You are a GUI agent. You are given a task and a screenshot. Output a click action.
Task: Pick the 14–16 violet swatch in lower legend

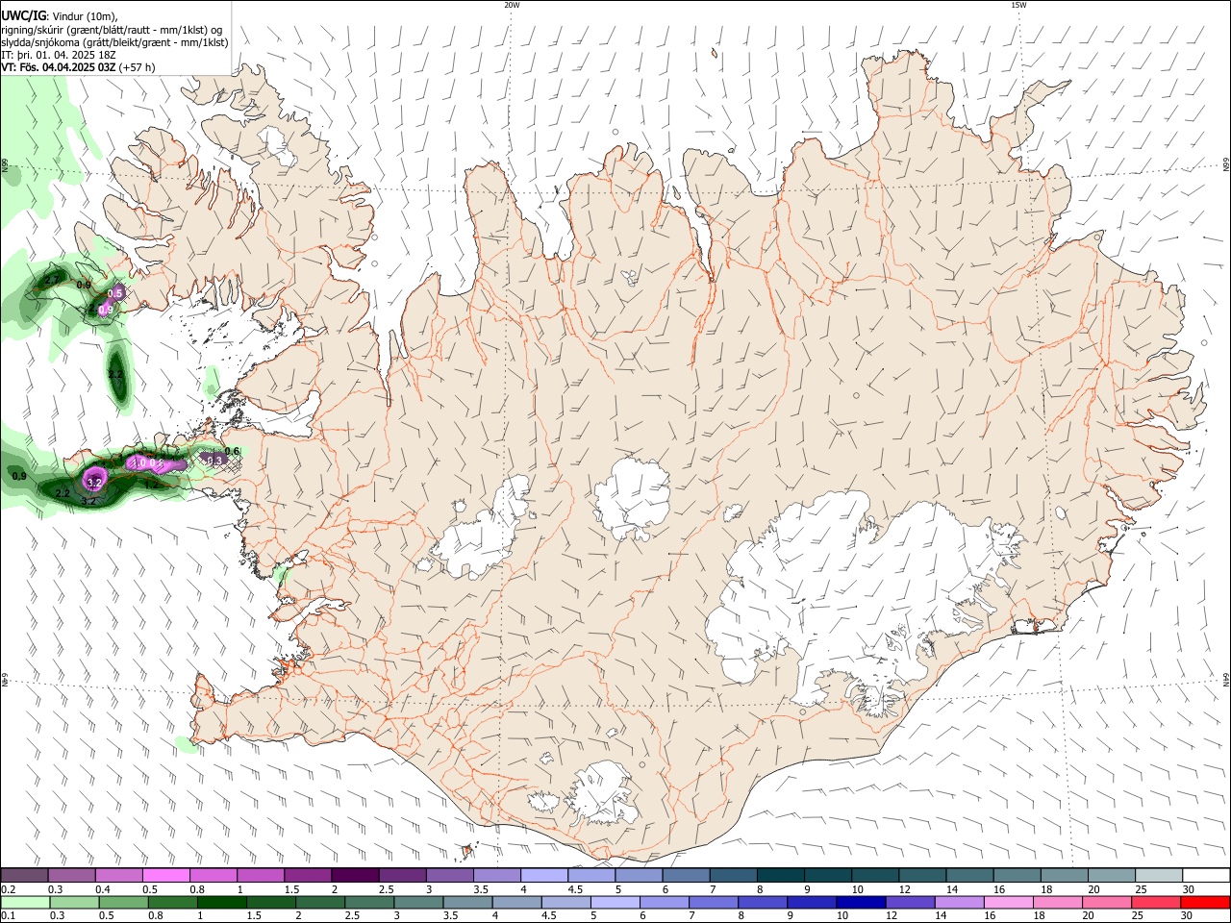(959, 903)
